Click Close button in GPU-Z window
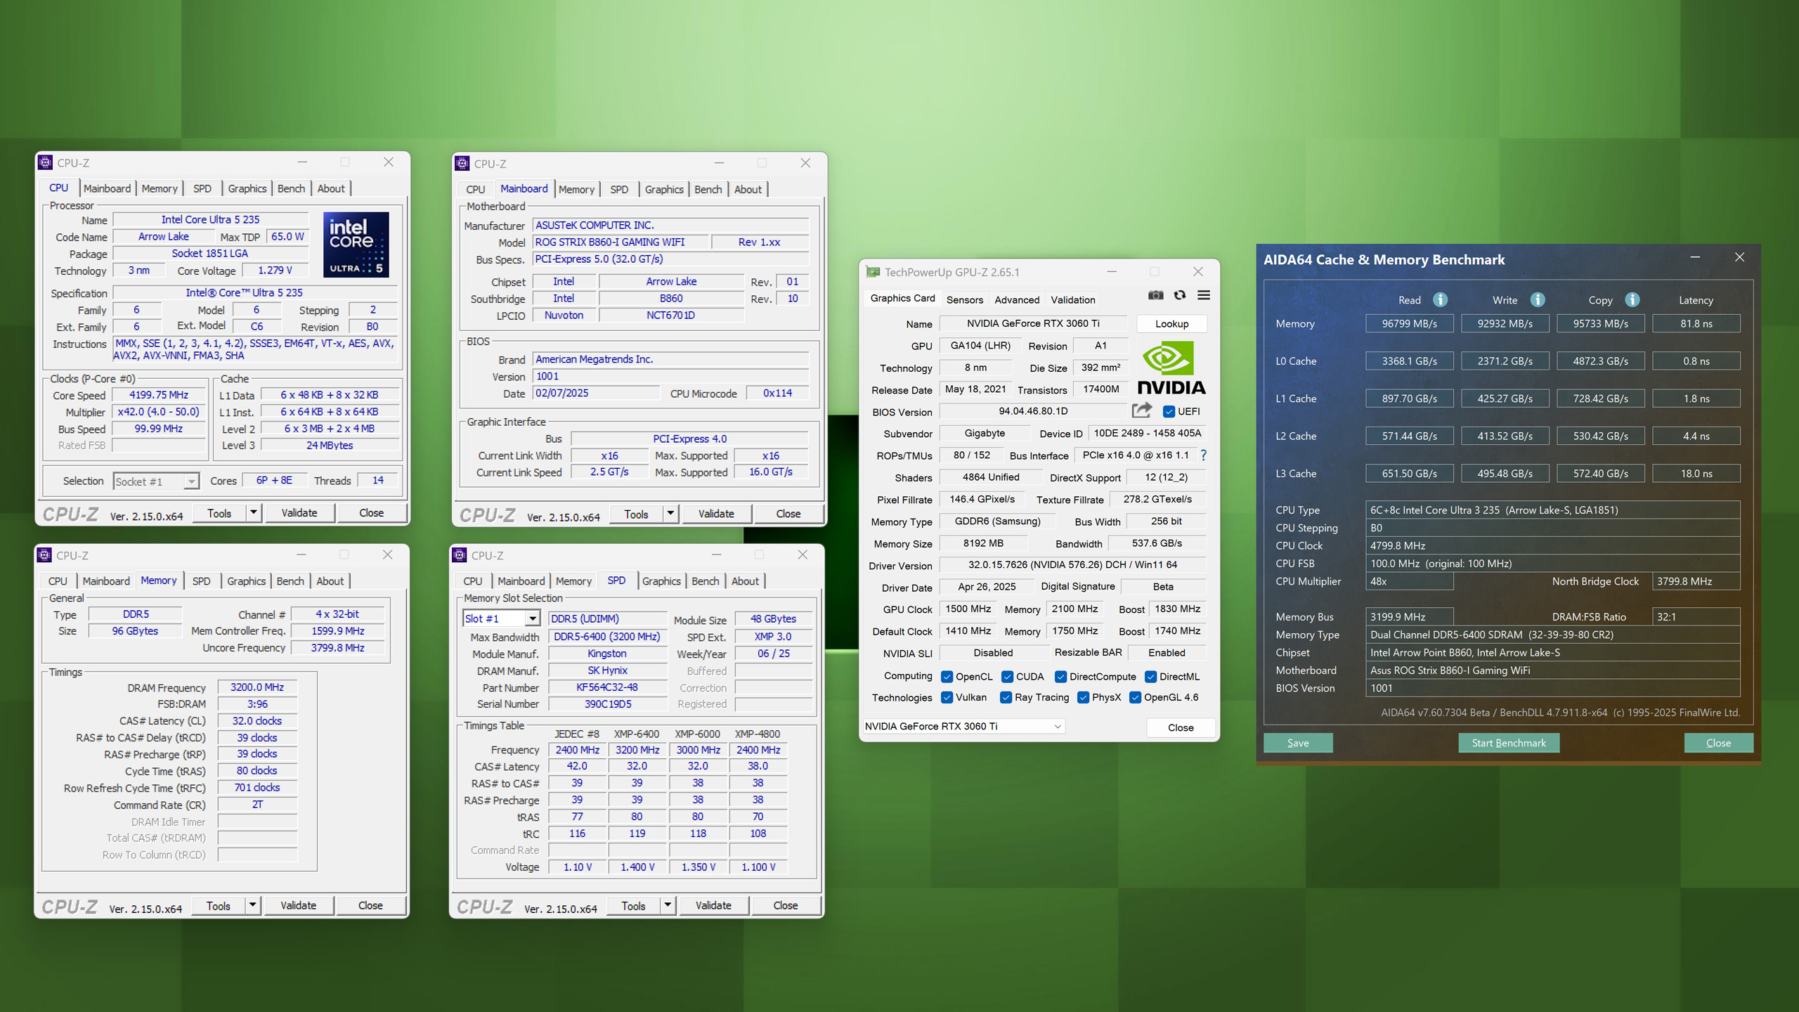 [x=1181, y=727]
